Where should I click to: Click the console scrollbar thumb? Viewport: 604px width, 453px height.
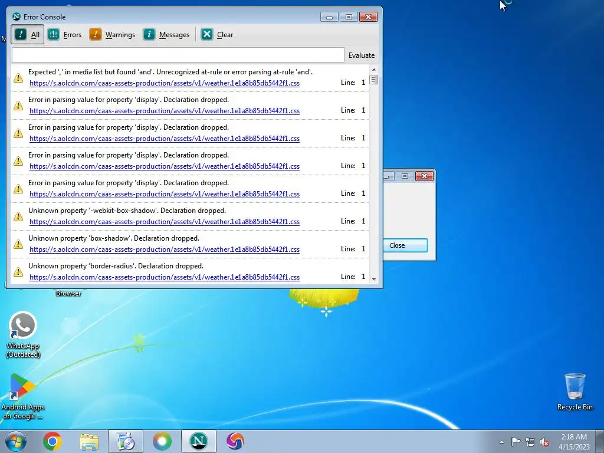373,80
